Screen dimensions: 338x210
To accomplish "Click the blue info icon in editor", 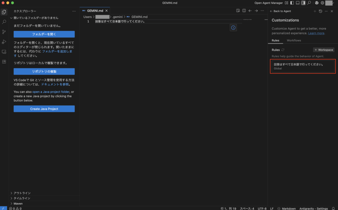I will (233, 28).
